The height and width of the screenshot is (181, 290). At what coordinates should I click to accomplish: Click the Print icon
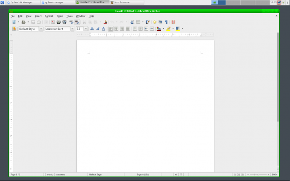[x=58, y=22]
